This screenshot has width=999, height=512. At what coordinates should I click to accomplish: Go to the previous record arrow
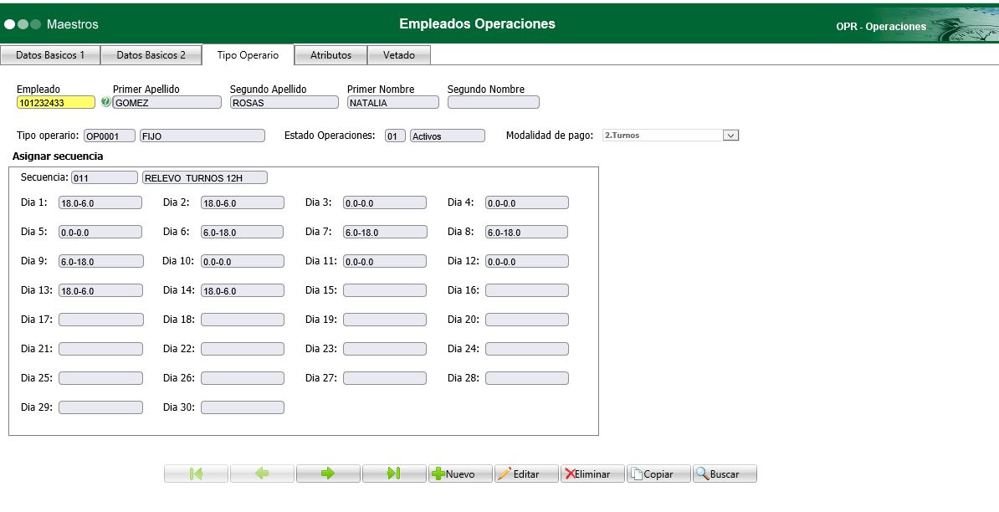pos(262,474)
